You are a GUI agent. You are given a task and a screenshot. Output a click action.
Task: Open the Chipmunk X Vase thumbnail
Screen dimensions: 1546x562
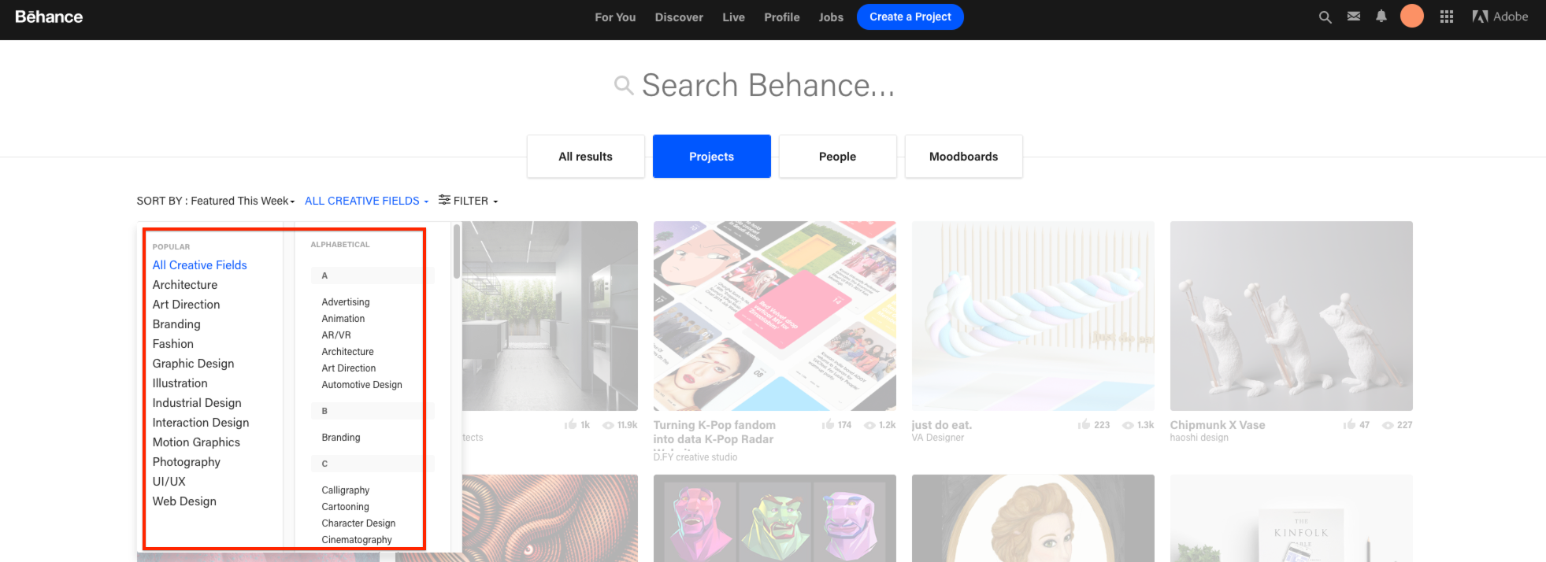click(x=1292, y=316)
